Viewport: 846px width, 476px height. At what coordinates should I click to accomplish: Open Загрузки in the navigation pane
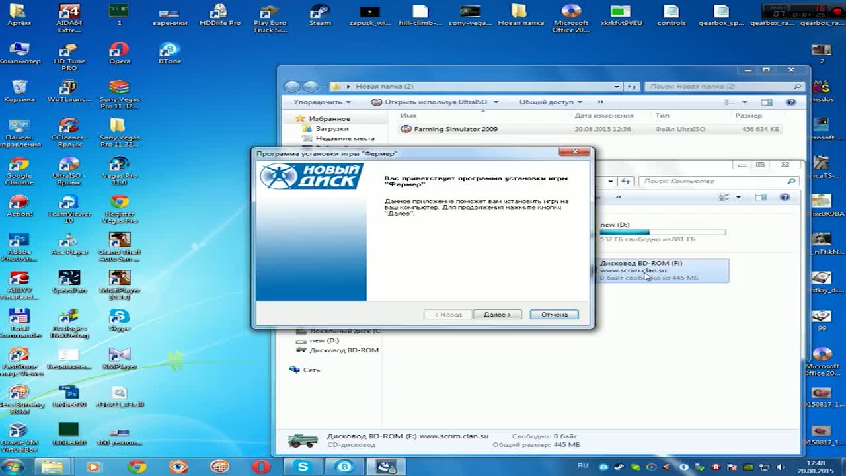click(x=332, y=129)
